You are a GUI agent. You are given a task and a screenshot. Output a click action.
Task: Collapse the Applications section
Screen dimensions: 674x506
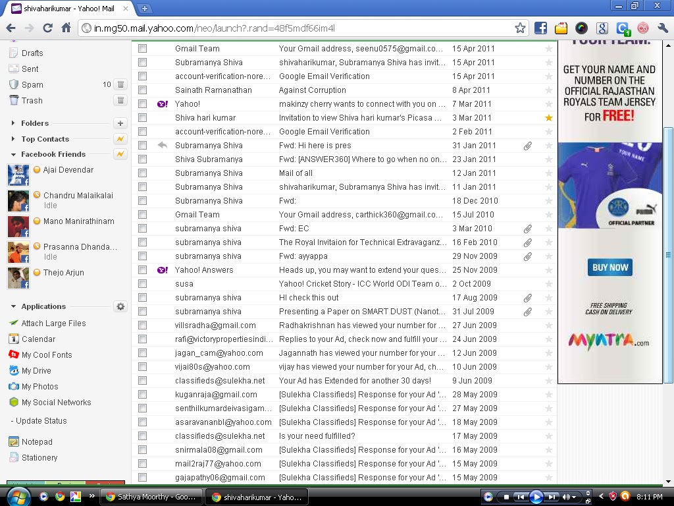tap(13, 306)
